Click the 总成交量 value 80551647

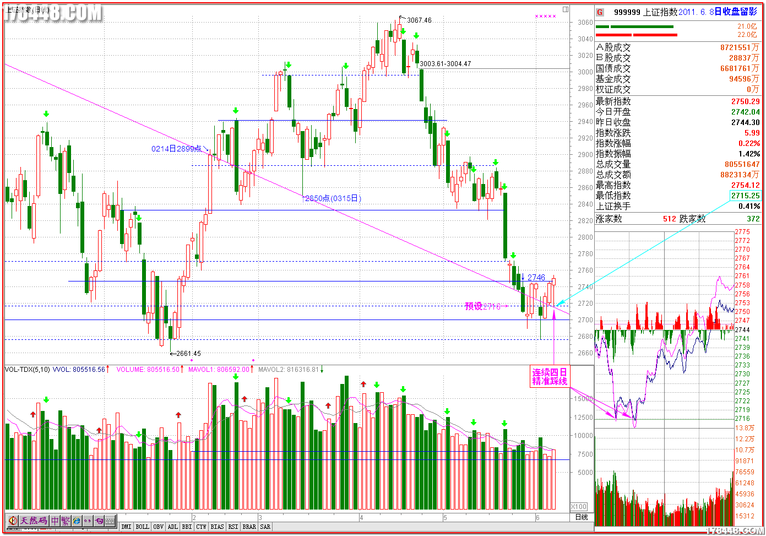(x=742, y=164)
